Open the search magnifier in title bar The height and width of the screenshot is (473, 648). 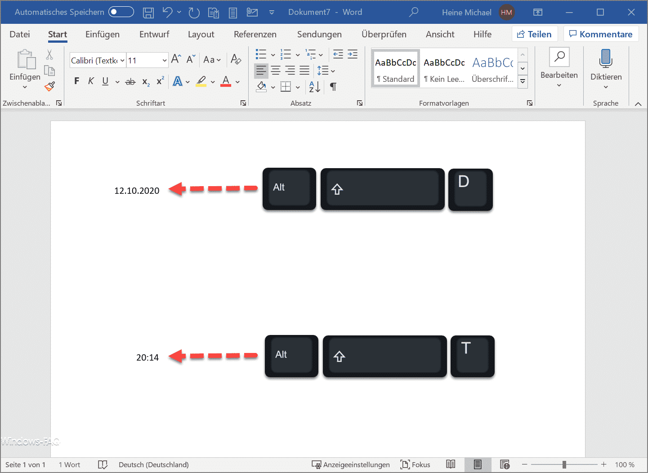414,12
